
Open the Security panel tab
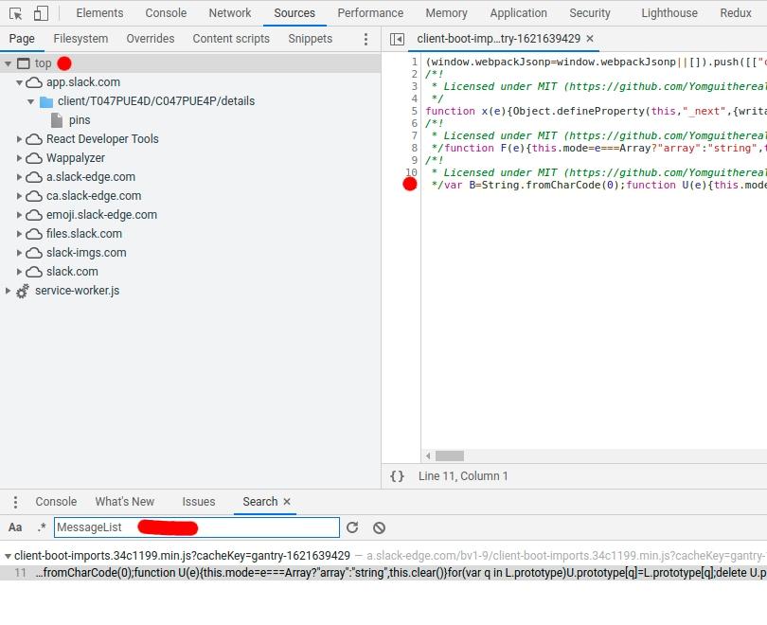tap(589, 12)
